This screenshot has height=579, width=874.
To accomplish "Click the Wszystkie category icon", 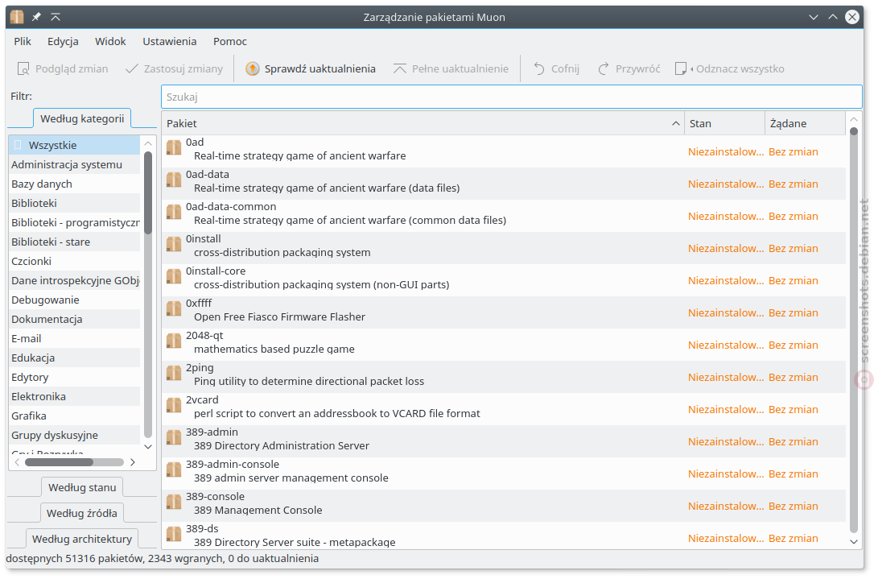I will tap(18, 145).
